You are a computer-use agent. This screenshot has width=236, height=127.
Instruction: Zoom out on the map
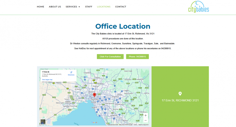[145, 120]
